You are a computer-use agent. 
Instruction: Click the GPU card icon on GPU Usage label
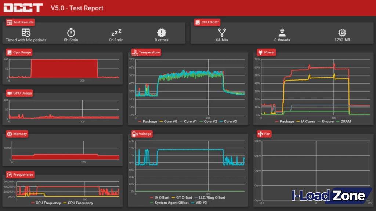10,93
